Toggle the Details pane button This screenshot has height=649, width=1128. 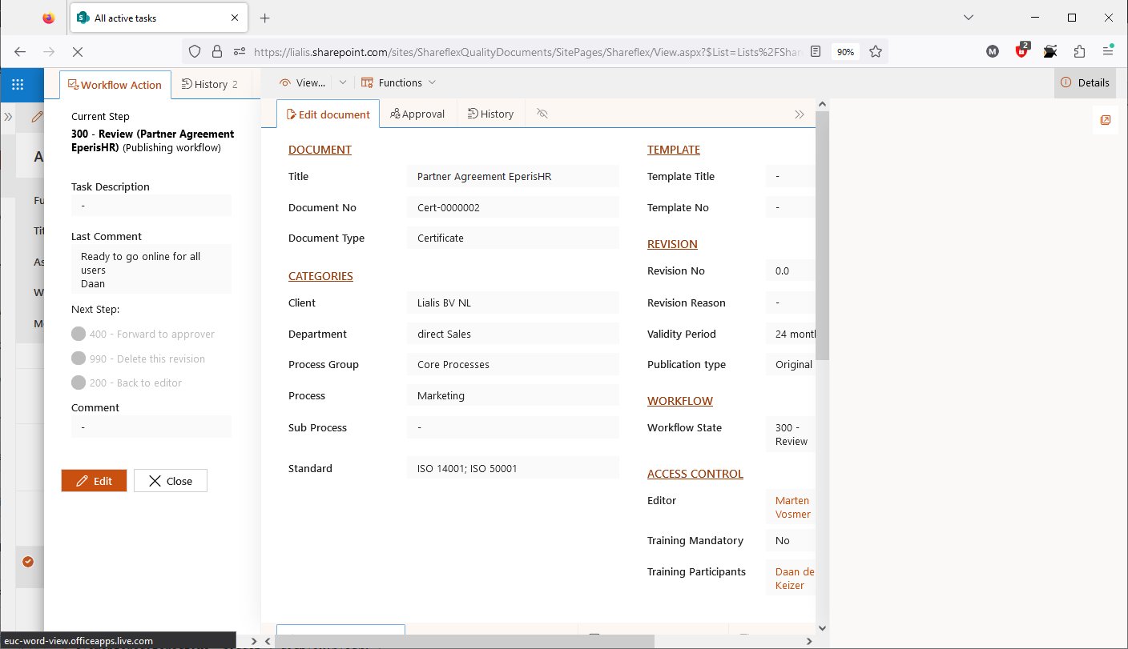1086,82
